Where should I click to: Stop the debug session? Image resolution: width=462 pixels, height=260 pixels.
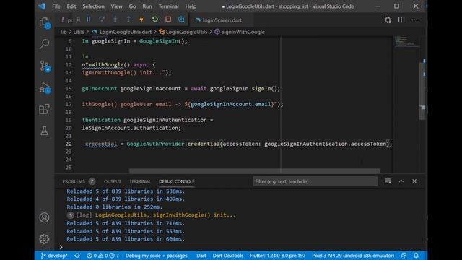coord(168,19)
